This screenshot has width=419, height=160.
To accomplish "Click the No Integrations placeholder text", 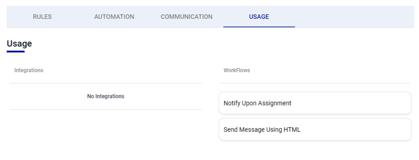I will point(106,97).
